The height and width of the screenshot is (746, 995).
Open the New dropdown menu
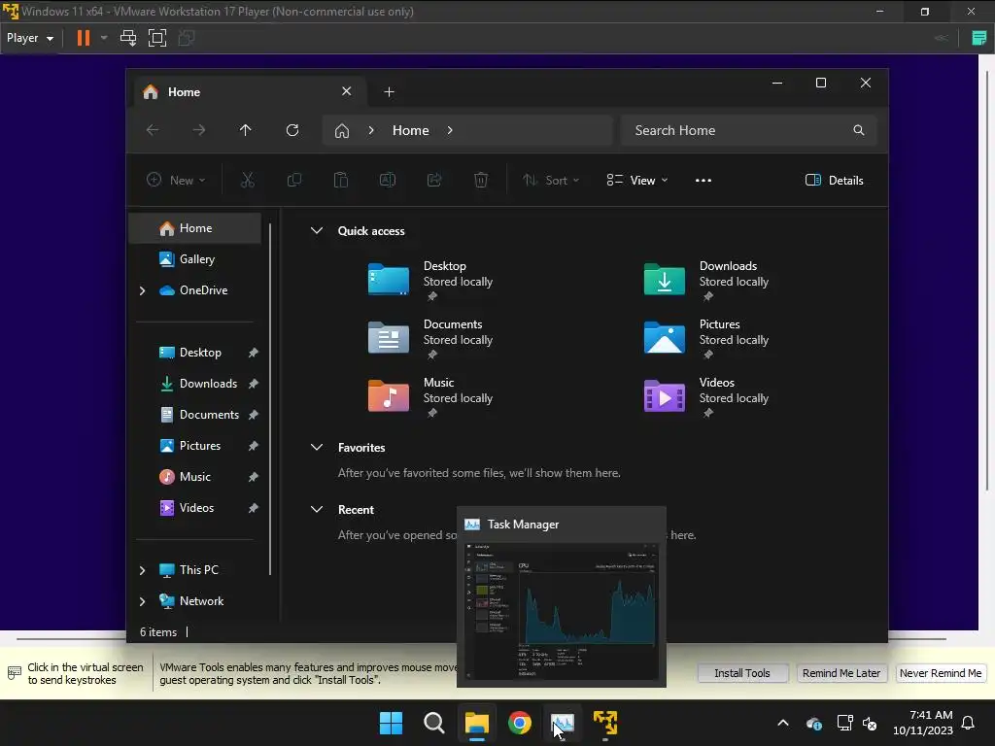[x=176, y=180]
